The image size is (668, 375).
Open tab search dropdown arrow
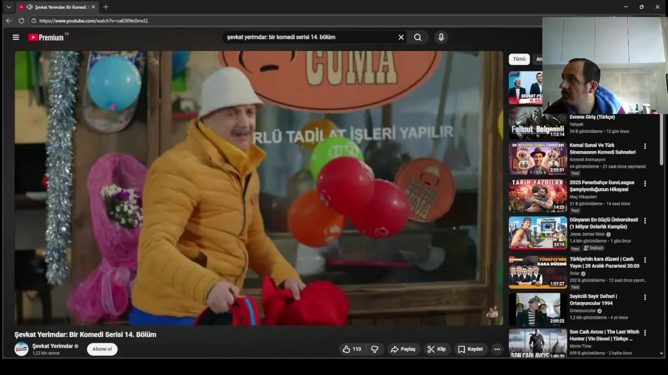8,7
